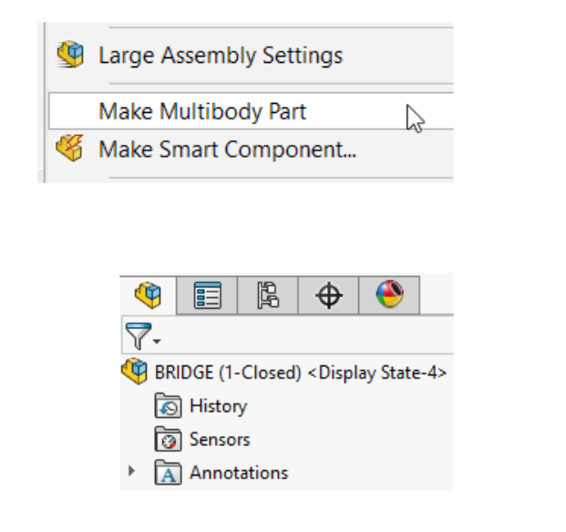Open the filter dropdown arrow
This screenshot has height=532, width=566.
[157, 343]
